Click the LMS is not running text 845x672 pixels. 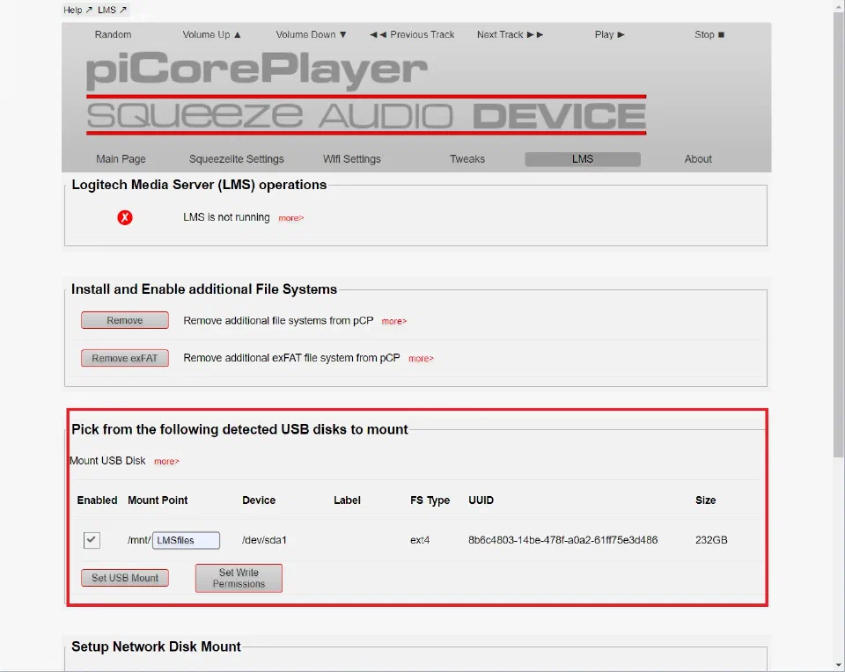pyautogui.click(x=226, y=217)
